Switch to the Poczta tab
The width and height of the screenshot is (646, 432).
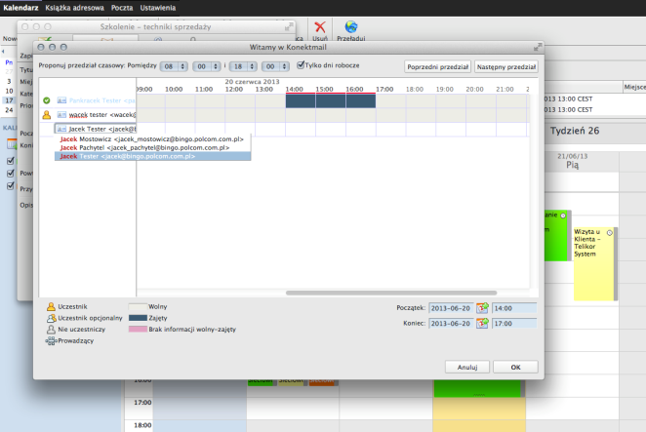(122, 8)
